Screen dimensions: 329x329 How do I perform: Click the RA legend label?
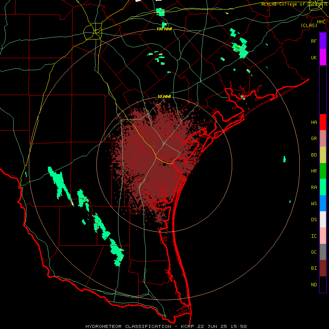coord(314,188)
